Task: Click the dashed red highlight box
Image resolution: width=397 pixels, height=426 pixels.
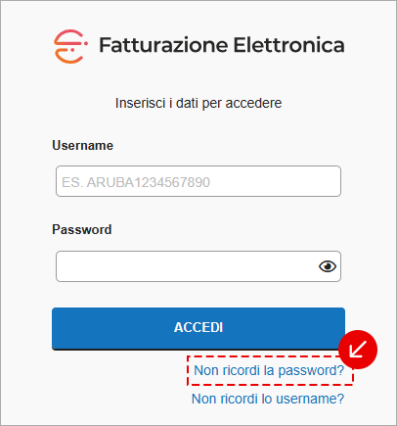Action: tap(270, 370)
